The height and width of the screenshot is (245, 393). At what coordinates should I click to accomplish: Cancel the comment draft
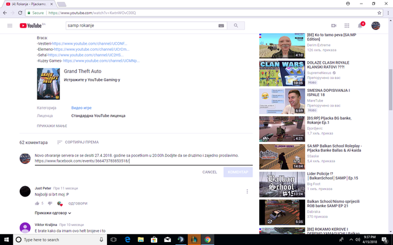pyautogui.click(x=209, y=172)
